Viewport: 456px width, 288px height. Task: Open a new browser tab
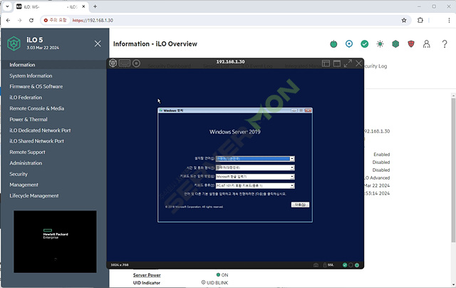[95, 6]
